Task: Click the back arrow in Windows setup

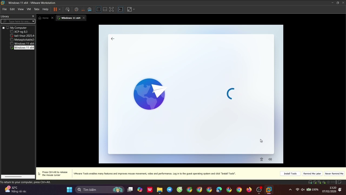Action: [113, 39]
